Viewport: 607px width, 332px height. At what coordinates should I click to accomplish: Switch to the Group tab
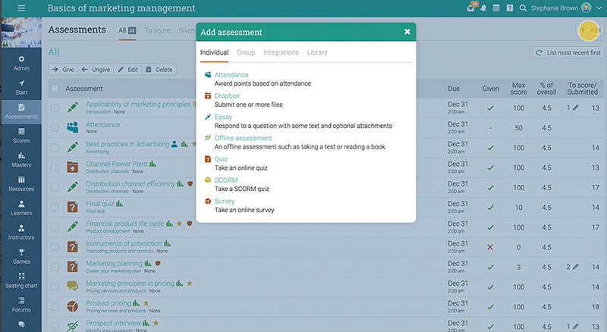pyautogui.click(x=245, y=53)
